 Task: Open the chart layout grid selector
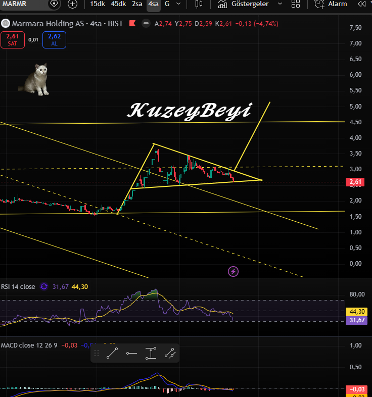tap(296, 4)
